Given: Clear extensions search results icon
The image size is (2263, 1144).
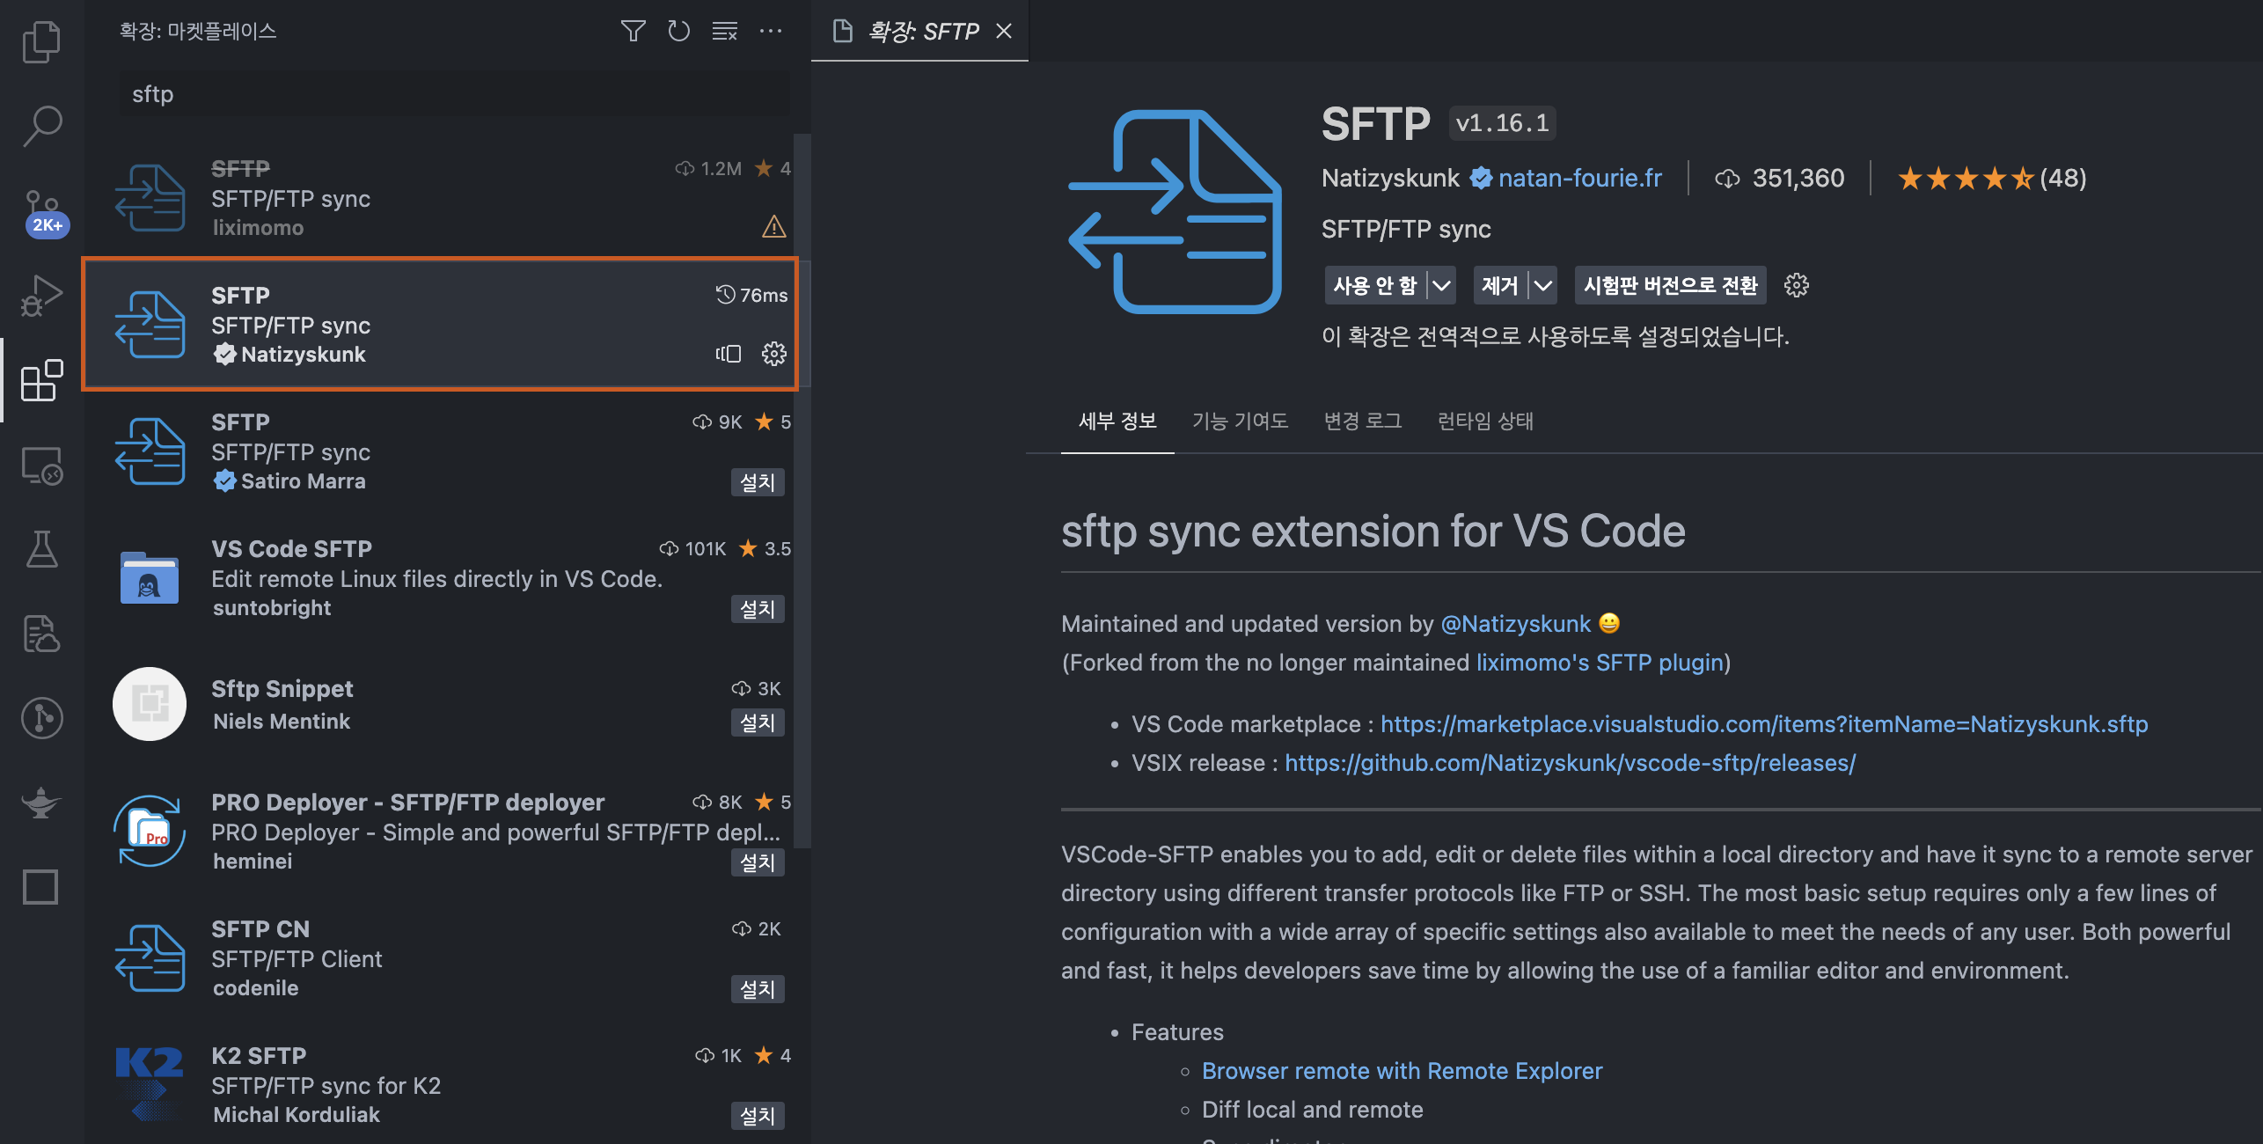Looking at the screenshot, I should (724, 32).
